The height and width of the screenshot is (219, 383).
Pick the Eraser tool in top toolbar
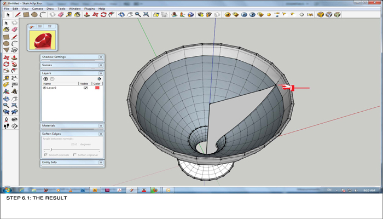pyautogui.click(x=61, y=15)
